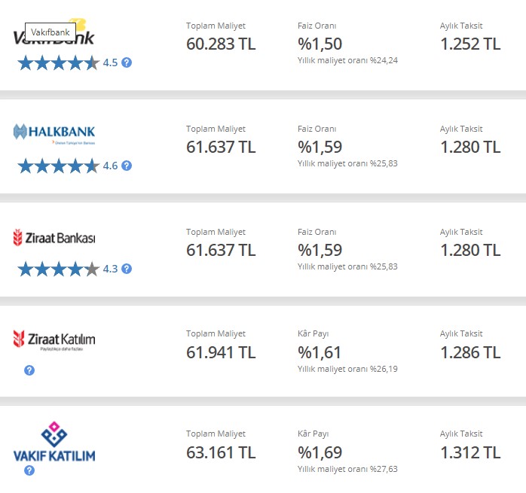Click help icon next to Halkbank 4.6 rating
Viewport: 526px width, 493px height.
coord(127,166)
